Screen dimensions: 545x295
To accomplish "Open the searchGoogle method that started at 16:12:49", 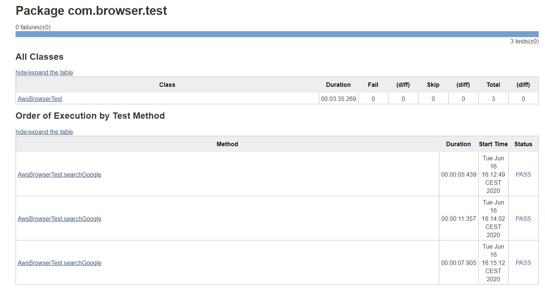I will [59, 174].
